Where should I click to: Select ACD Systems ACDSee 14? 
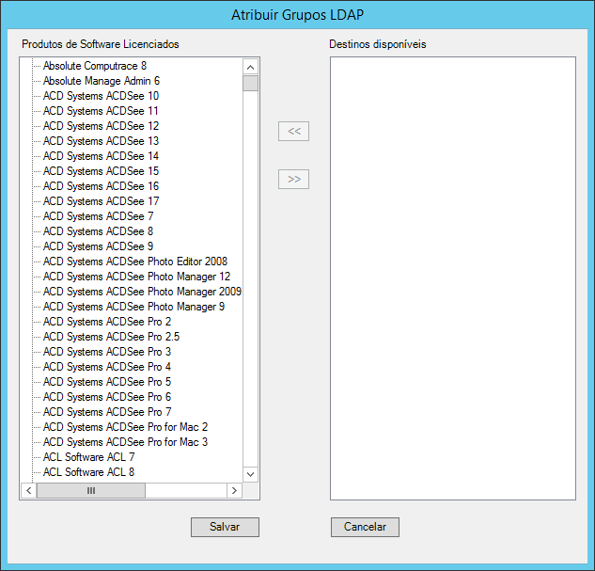pos(101,156)
